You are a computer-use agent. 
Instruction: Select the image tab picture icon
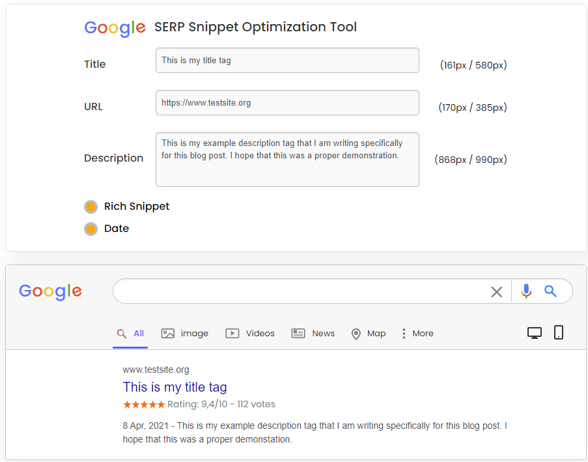coord(167,333)
